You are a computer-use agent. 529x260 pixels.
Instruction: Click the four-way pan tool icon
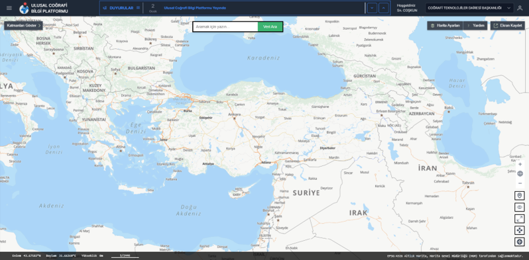(519, 230)
